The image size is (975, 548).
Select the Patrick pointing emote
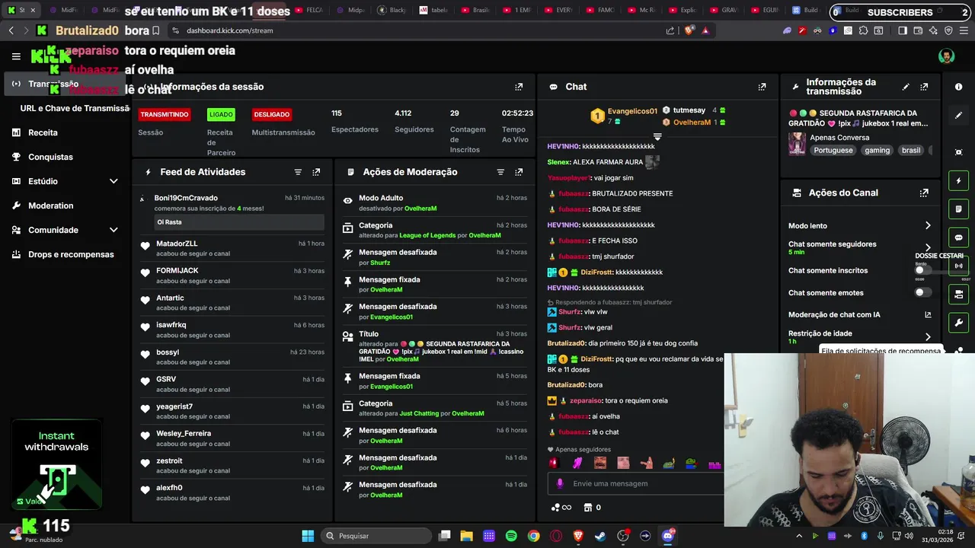647,463
